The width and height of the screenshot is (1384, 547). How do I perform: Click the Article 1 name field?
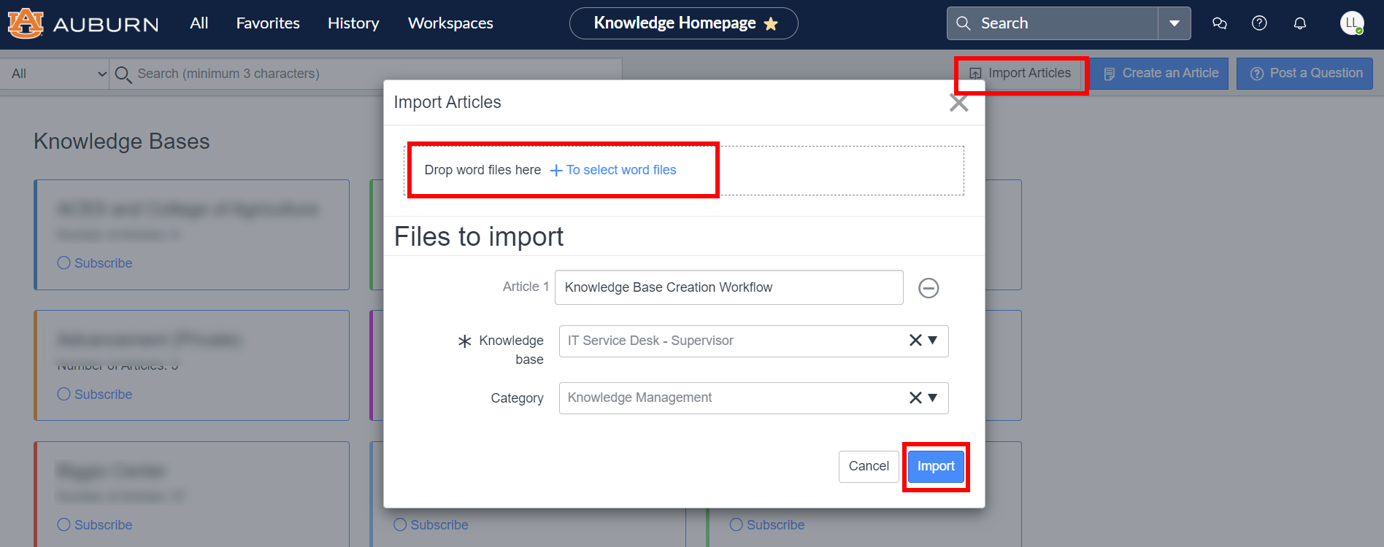tap(728, 287)
